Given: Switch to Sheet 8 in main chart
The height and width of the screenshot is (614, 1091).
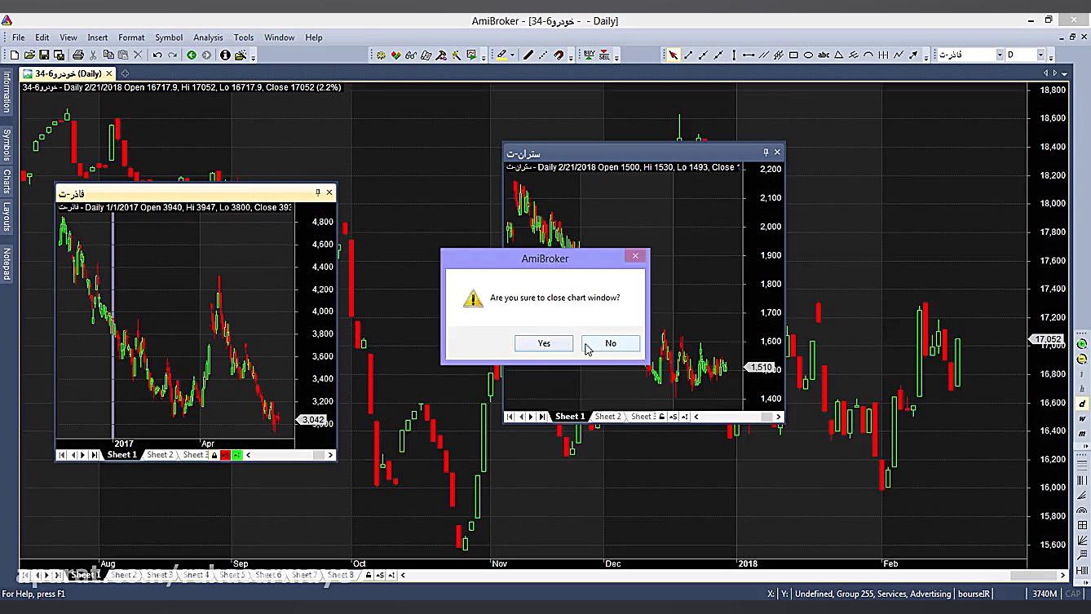Looking at the screenshot, I should pyautogui.click(x=341, y=575).
